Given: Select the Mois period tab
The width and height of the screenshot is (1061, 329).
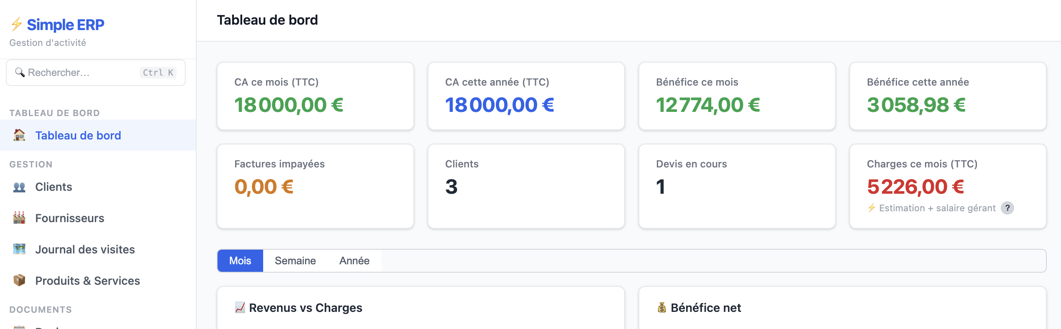Looking at the screenshot, I should [x=240, y=261].
